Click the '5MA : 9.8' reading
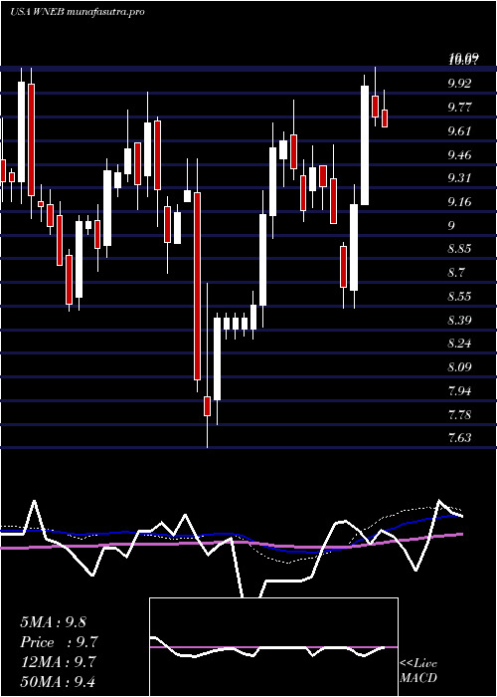 coord(54,622)
